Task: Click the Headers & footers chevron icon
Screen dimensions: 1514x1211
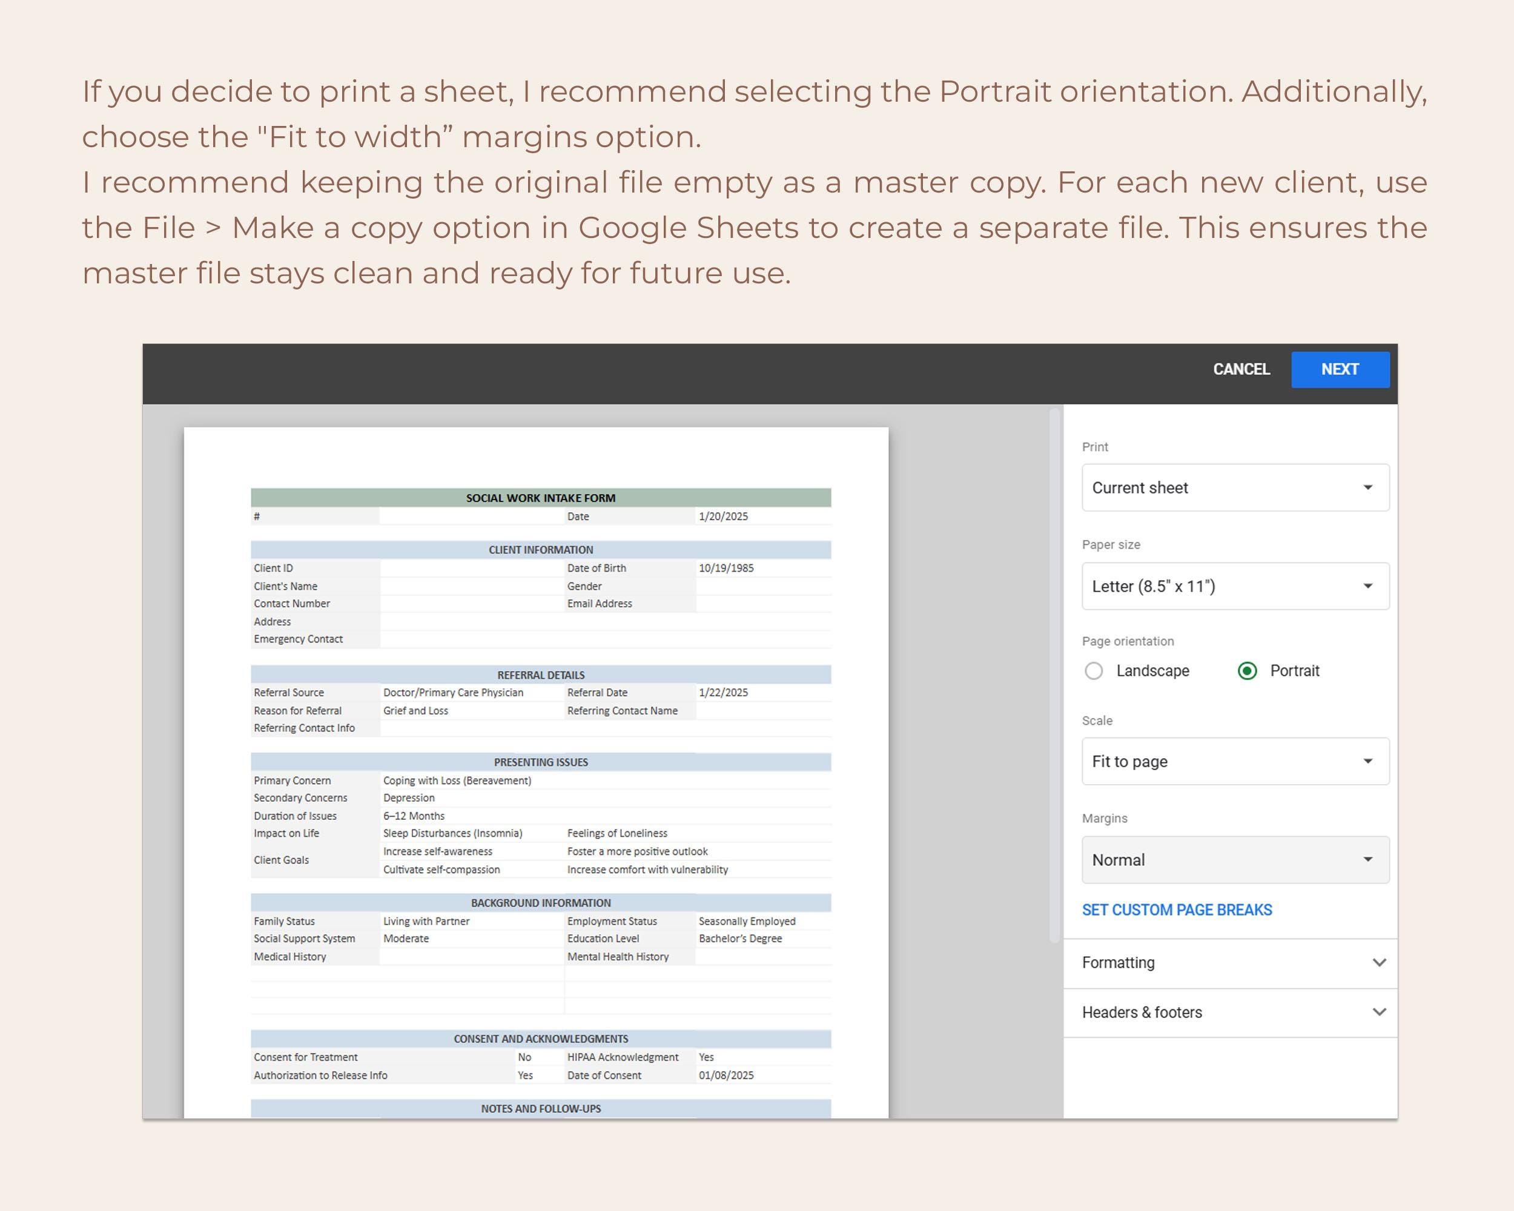Action: [x=1381, y=1012]
